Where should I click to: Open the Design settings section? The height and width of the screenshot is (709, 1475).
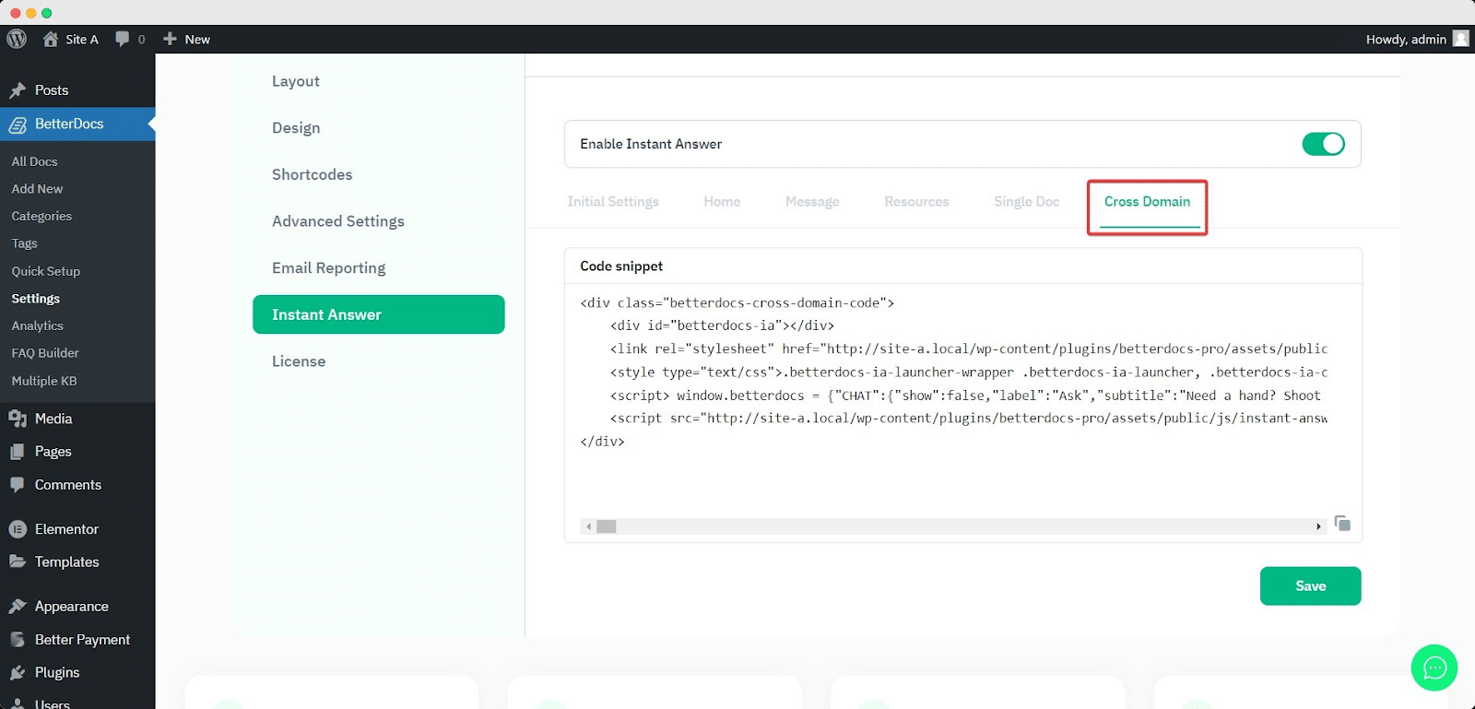point(296,128)
